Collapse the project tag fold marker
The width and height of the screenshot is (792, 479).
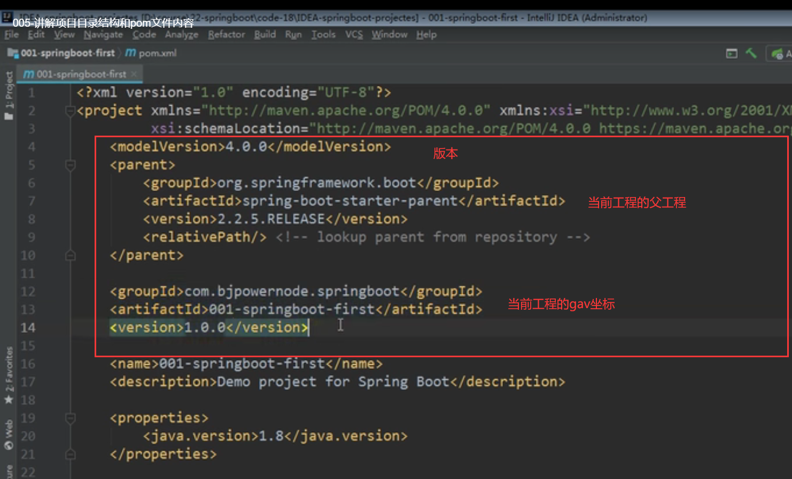click(x=69, y=111)
